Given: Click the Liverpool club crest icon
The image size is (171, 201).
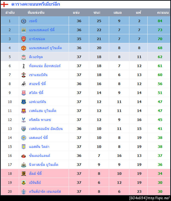Looking at the screenshot, I should click(24, 57).
